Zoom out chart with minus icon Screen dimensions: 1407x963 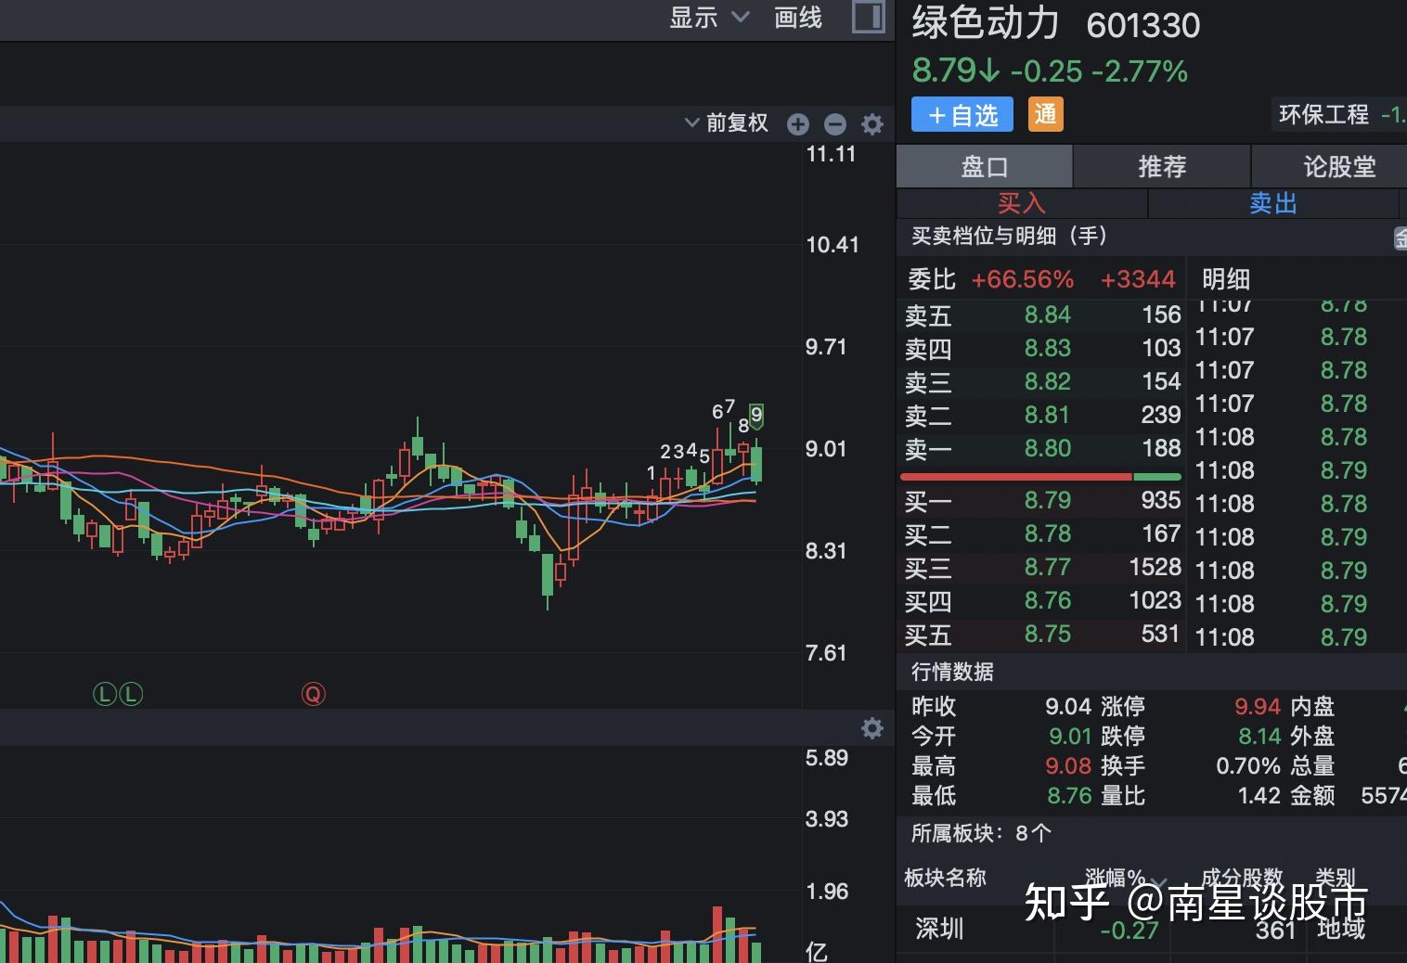click(835, 124)
